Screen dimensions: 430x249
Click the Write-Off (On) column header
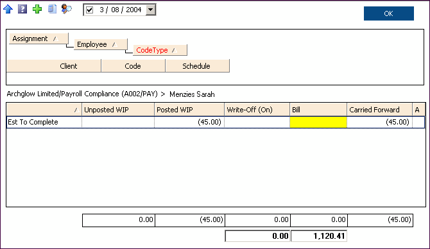click(x=257, y=110)
